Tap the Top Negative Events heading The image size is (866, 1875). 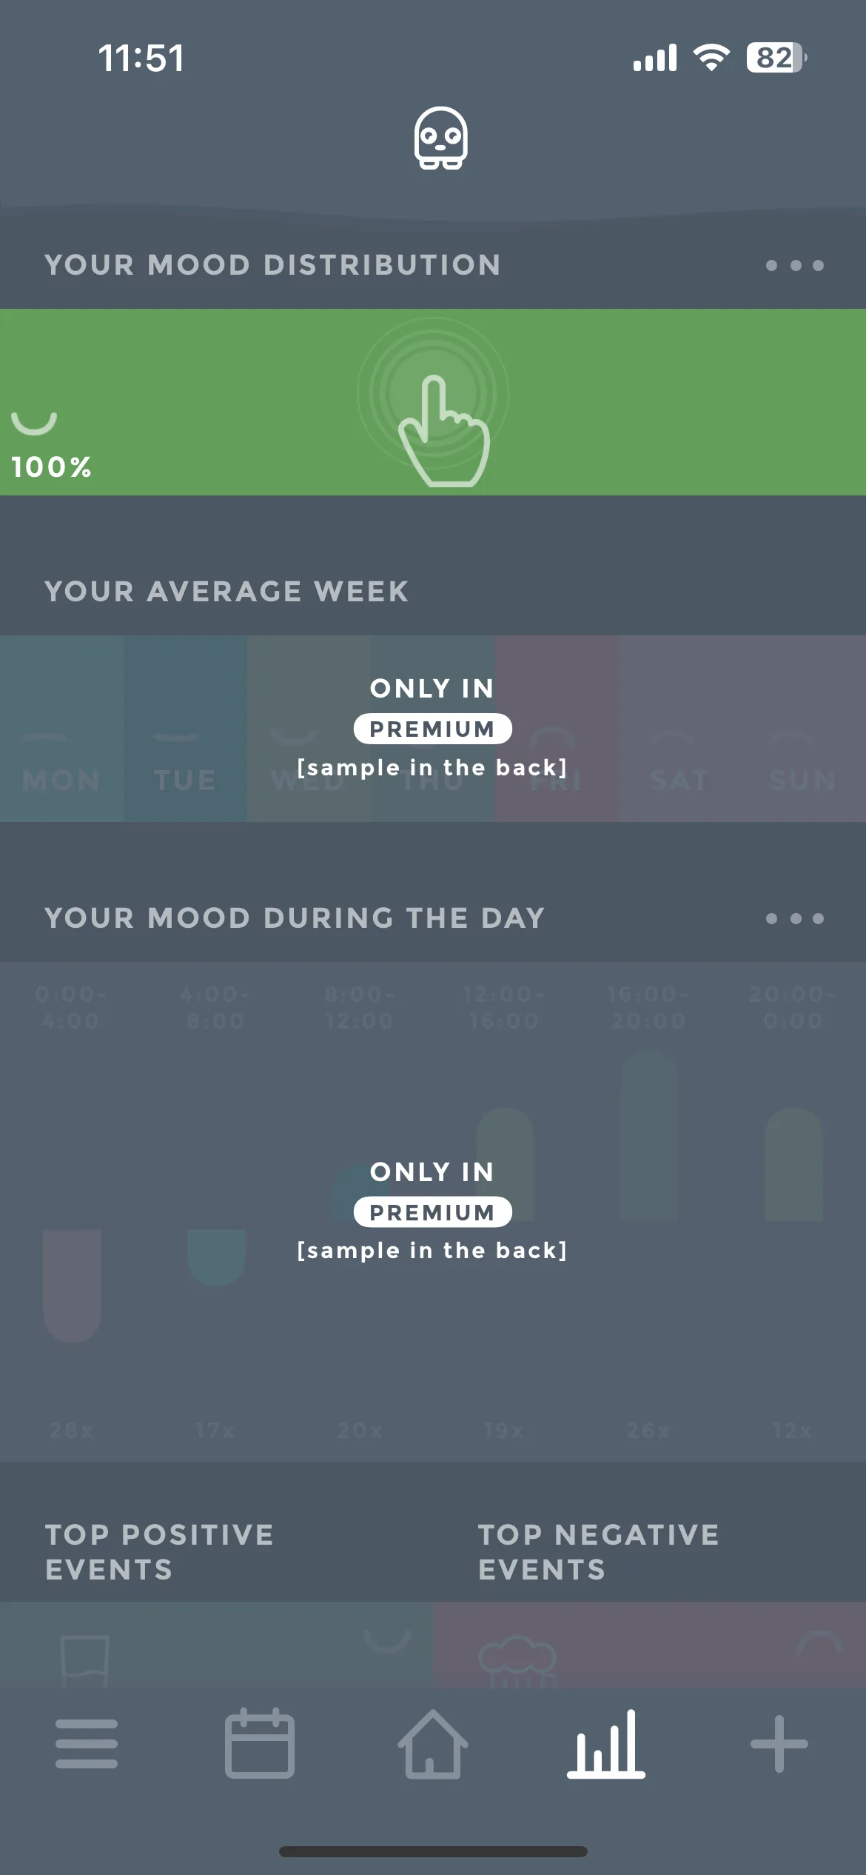(x=598, y=1552)
